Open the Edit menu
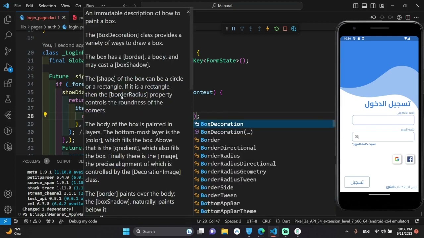 click(29, 6)
